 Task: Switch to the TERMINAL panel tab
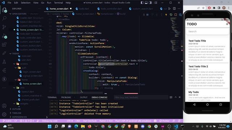coord(52,97)
